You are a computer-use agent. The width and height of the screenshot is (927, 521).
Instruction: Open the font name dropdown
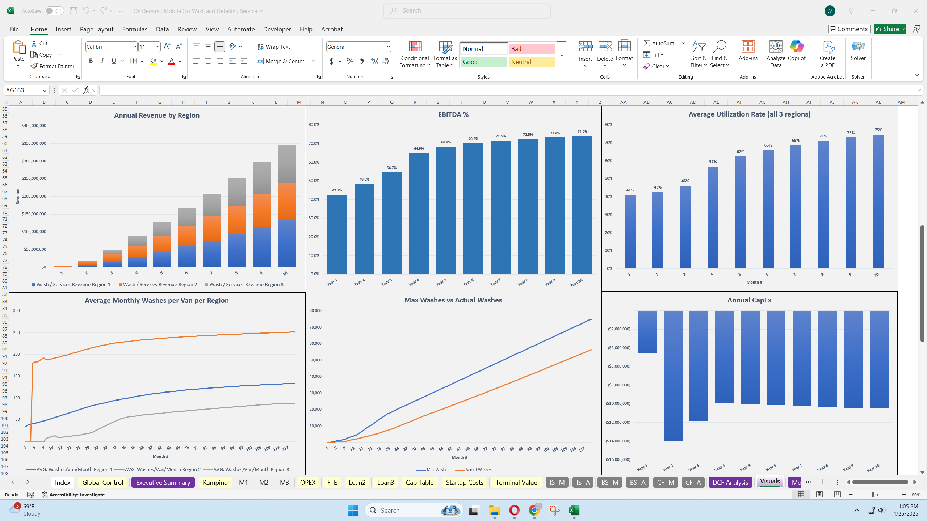134,46
